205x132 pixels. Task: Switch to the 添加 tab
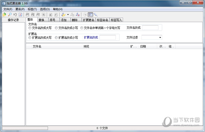point(65,20)
